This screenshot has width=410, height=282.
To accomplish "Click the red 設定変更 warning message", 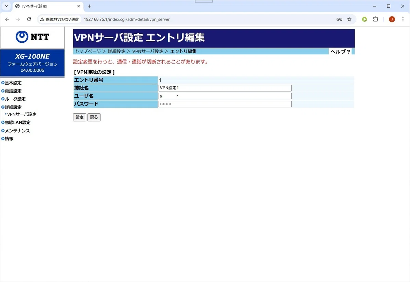I will click(141, 62).
